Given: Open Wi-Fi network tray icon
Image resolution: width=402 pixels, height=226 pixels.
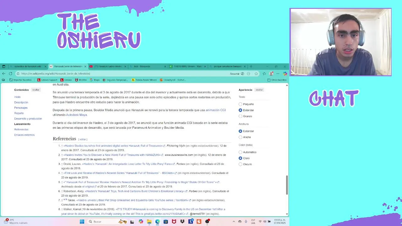Looking at the screenshot, I should click(x=260, y=222).
